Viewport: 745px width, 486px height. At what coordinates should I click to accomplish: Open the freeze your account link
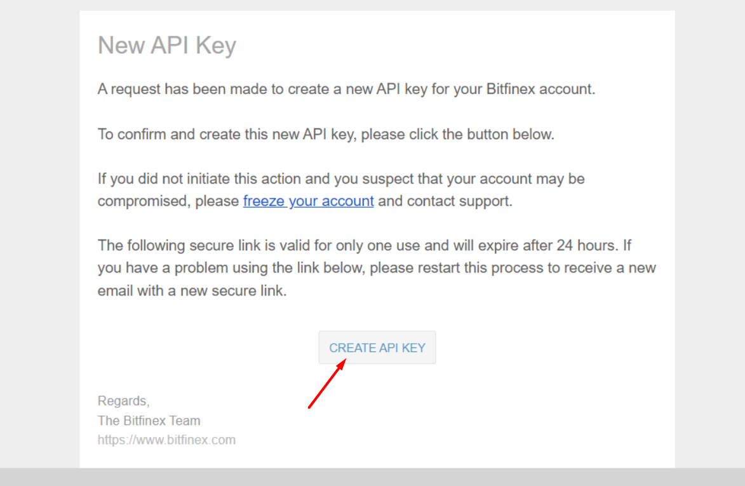(x=308, y=201)
